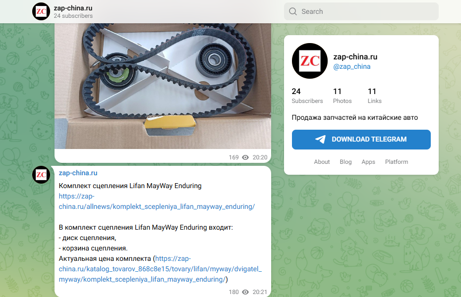
Task: Click the 11 Photos counter
Action: click(342, 96)
